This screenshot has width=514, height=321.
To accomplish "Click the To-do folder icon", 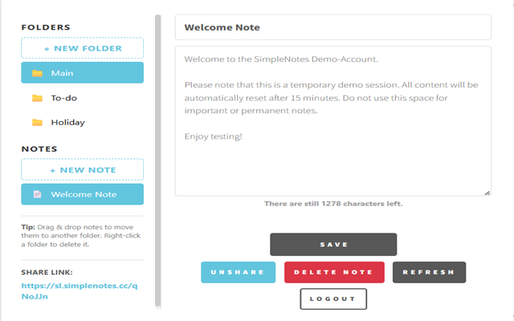I will point(37,98).
